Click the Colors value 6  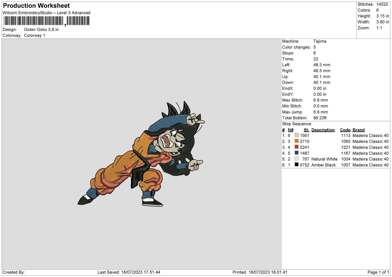click(x=378, y=10)
